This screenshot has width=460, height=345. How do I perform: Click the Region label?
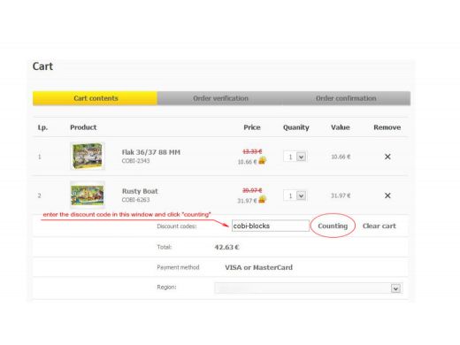click(166, 287)
